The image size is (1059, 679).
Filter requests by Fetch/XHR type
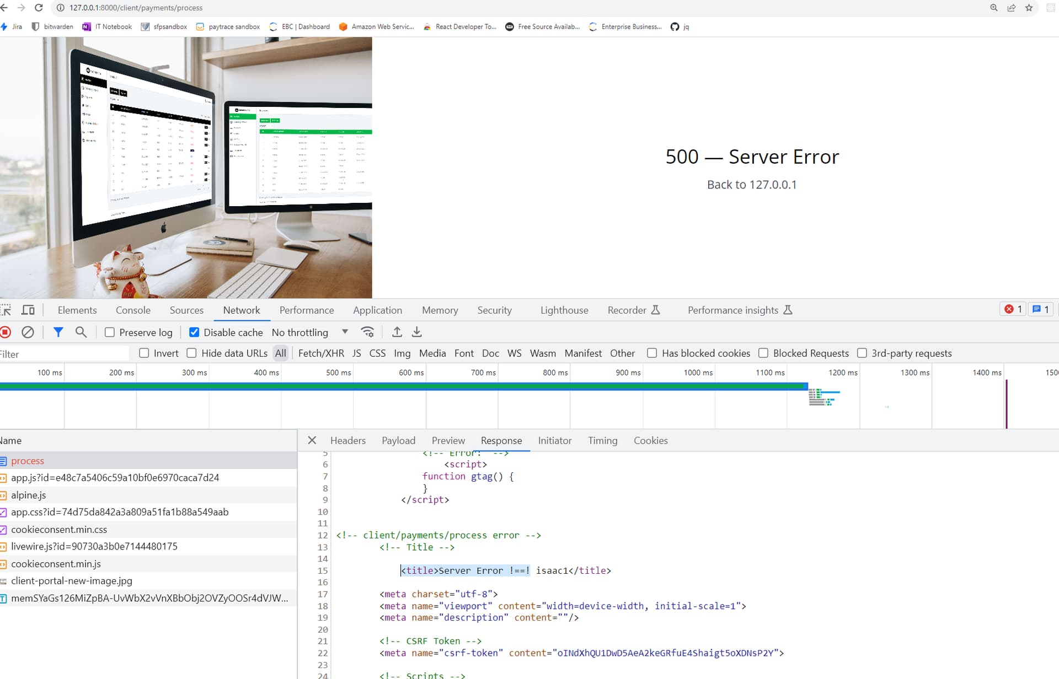coord(321,353)
